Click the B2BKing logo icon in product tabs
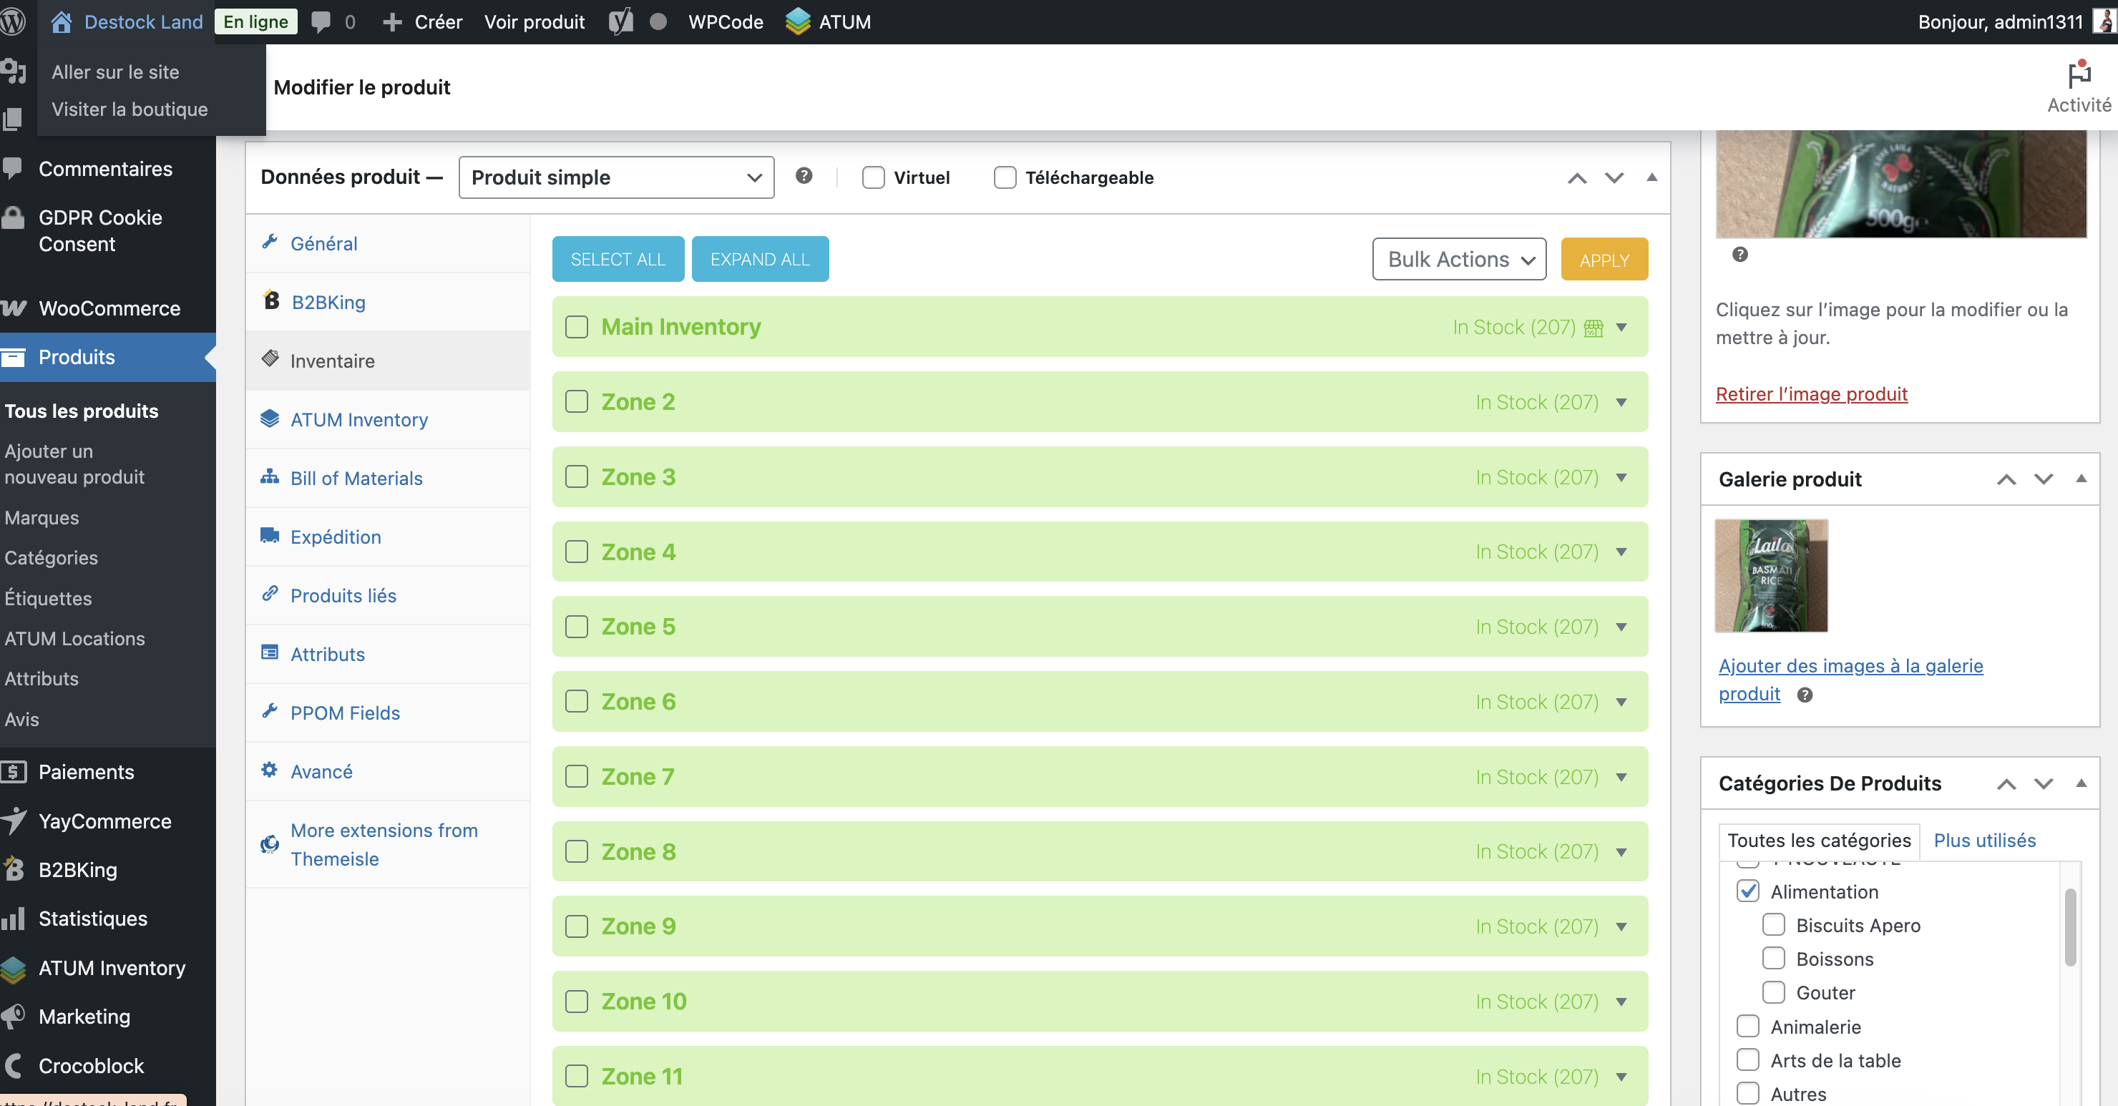2118x1106 pixels. click(270, 300)
